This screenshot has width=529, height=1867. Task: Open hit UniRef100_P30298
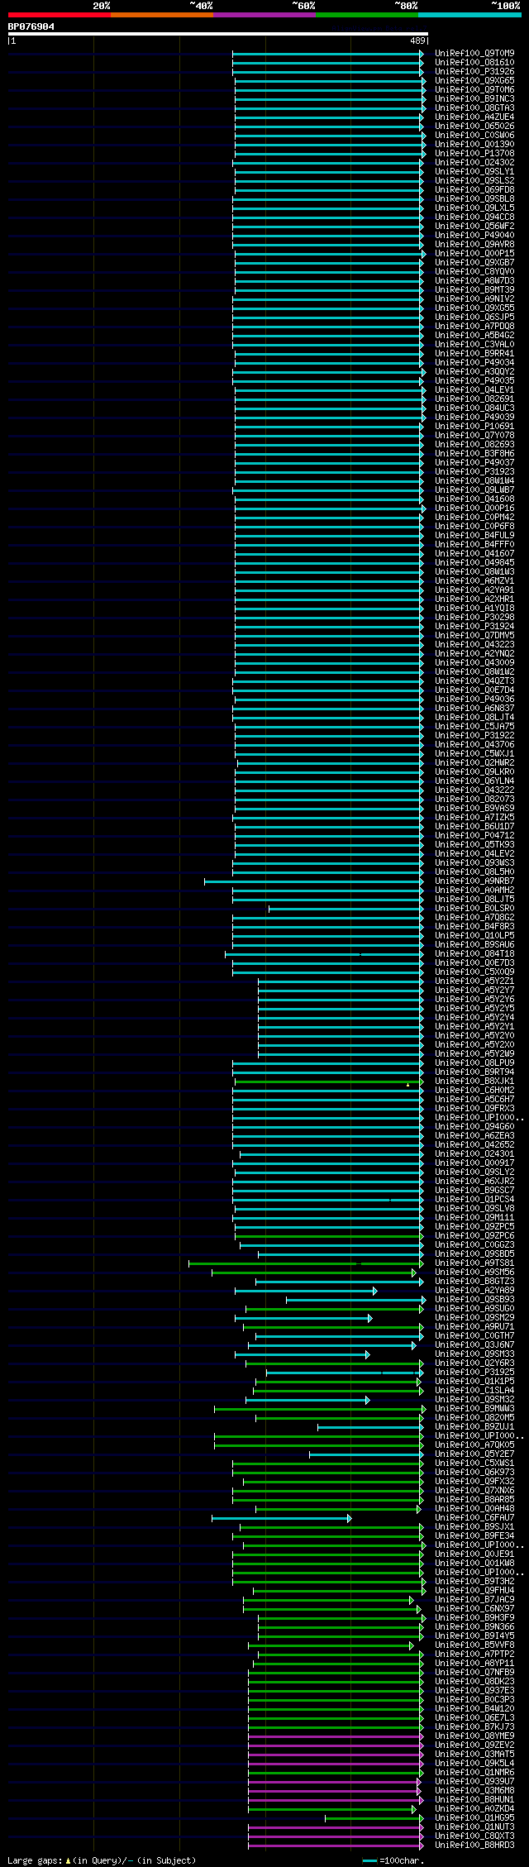pyautogui.click(x=474, y=618)
